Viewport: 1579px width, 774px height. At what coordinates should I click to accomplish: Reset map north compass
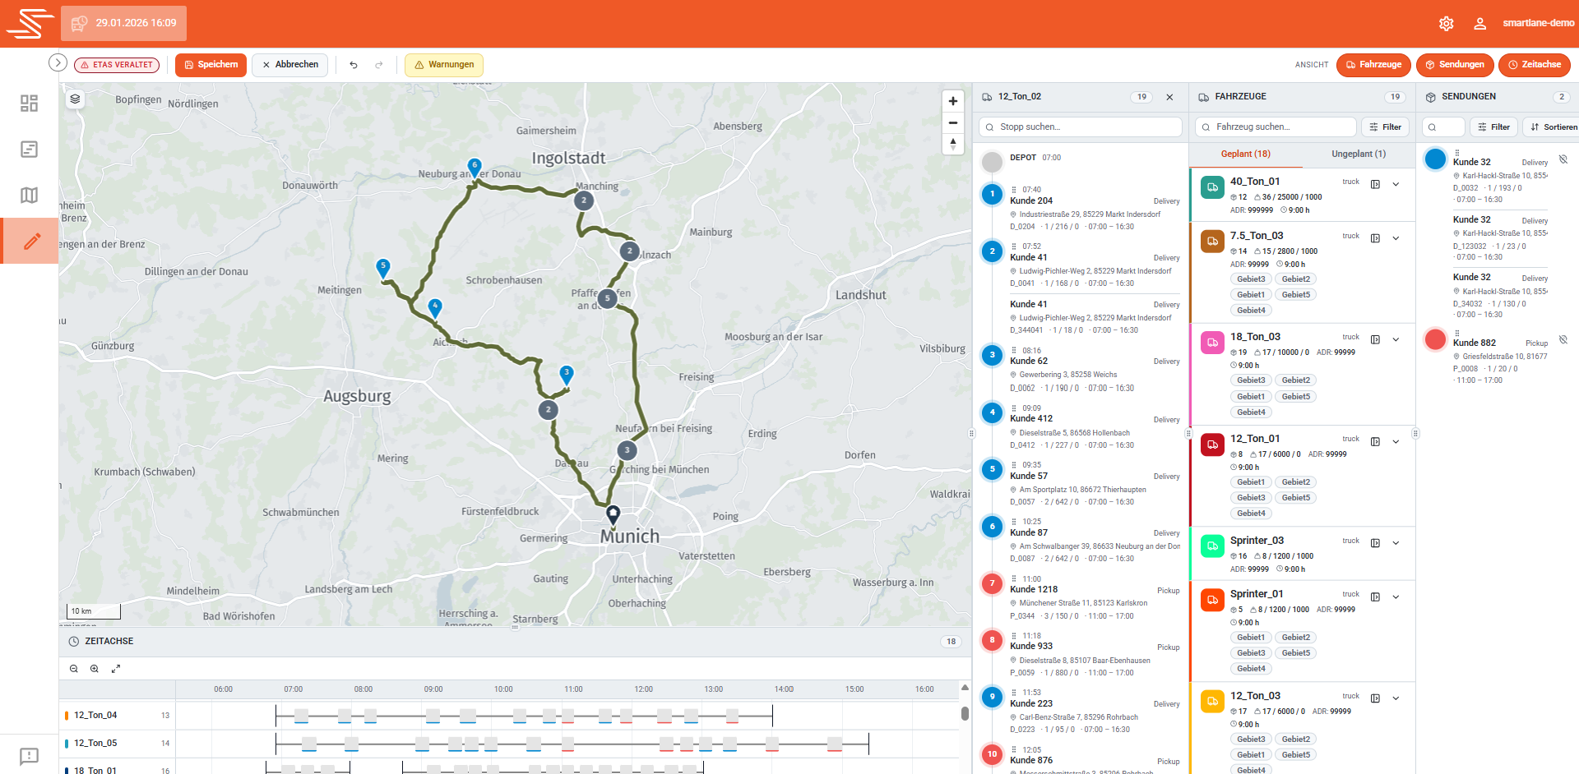(x=952, y=144)
